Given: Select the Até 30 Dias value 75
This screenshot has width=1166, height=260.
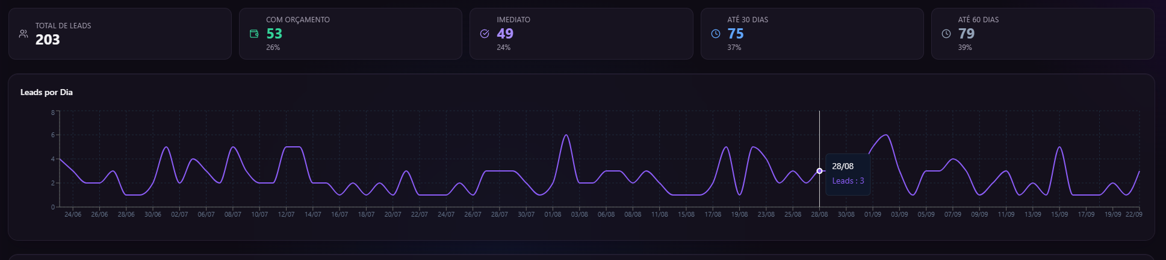Looking at the screenshot, I should click(736, 34).
